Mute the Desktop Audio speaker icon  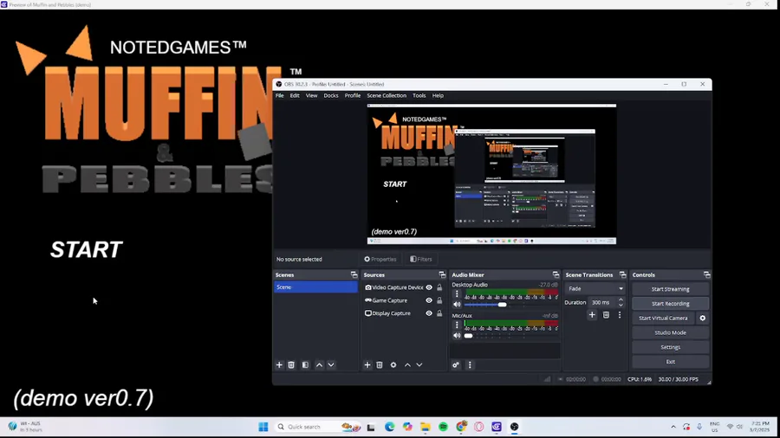coord(457,305)
